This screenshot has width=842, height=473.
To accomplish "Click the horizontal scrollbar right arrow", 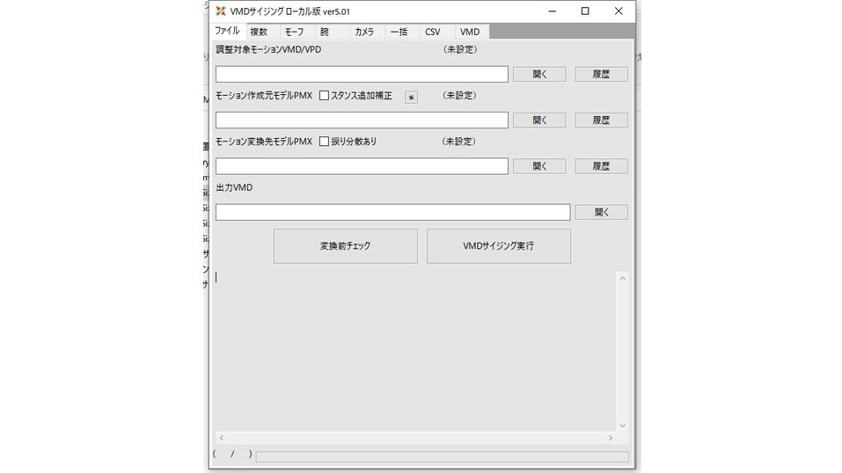I will pos(611,438).
